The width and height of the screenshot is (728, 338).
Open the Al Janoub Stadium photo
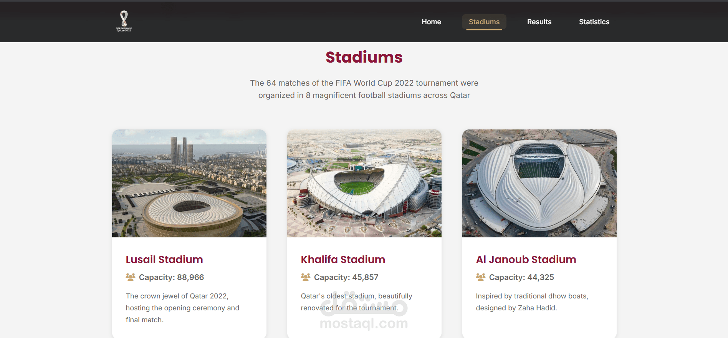(x=539, y=183)
